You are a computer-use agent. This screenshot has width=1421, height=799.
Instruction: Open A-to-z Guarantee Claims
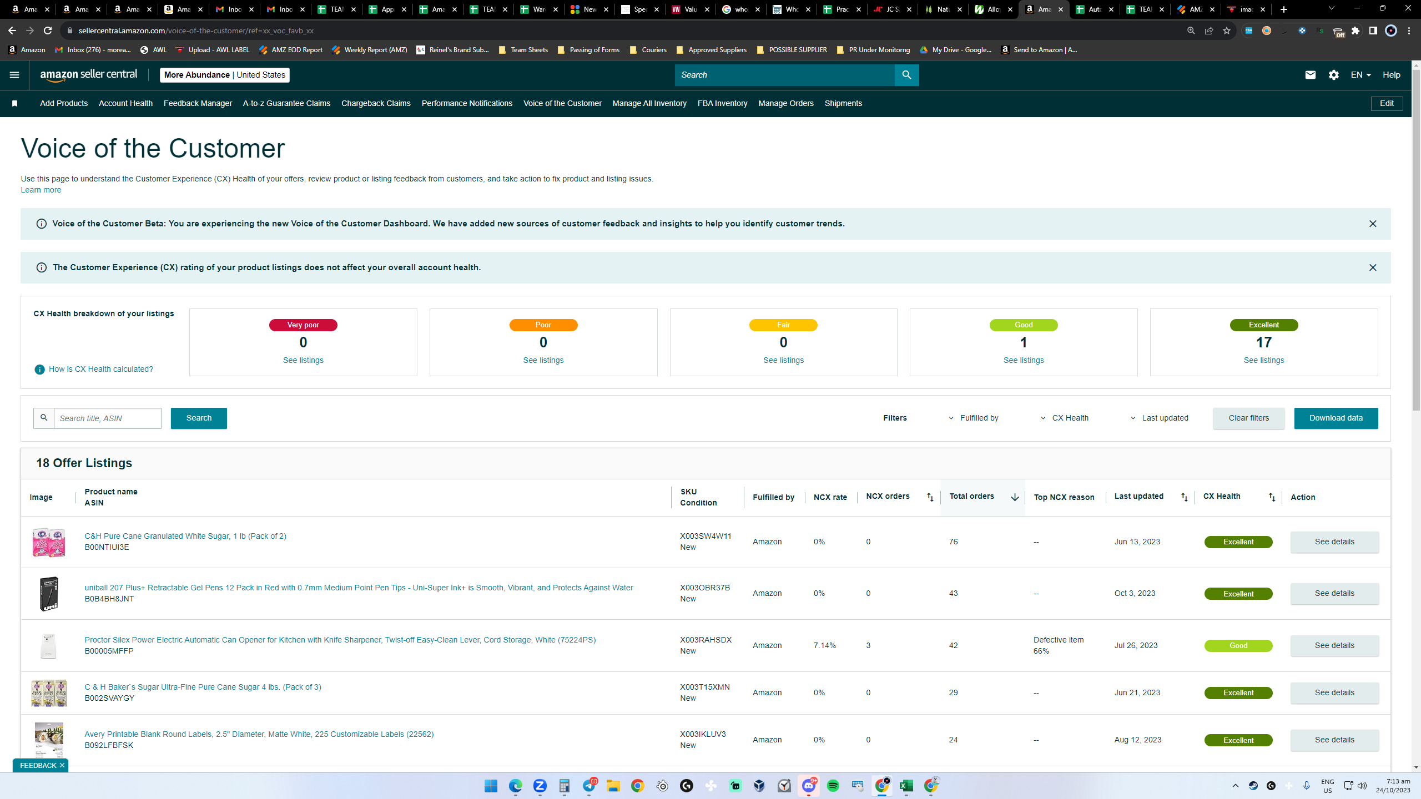(286, 104)
